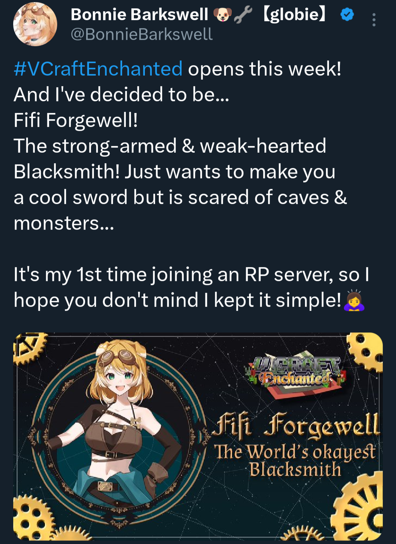Screen dimensions: 396x544
Task: Tap the blue verified badge
Action: click(x=347, y=15)
